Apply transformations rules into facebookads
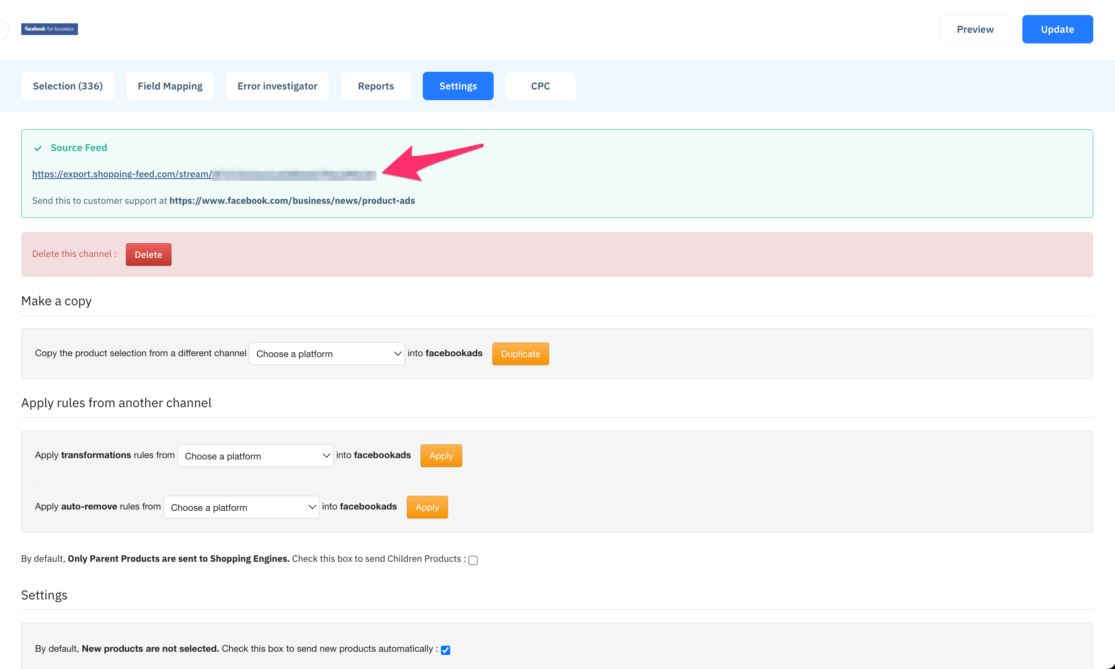The image size is (1115, 669). 441,456
